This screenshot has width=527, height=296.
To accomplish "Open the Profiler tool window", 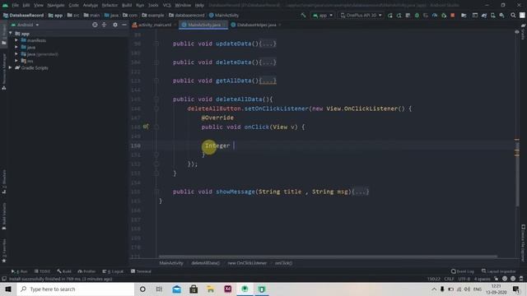I will (x=86, y=271).
